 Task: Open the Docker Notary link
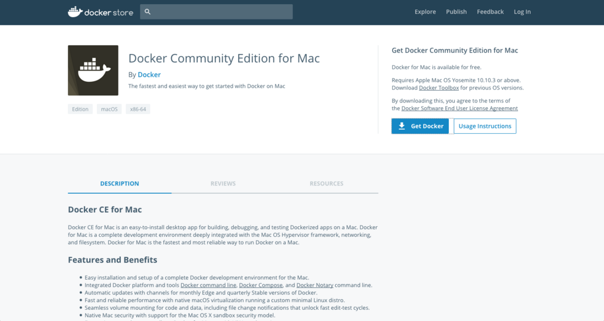[x=315, y=285]
